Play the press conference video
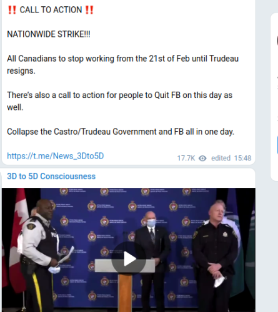Image resolution: width=278 pixels, height=312 pixels. (129, 258)
